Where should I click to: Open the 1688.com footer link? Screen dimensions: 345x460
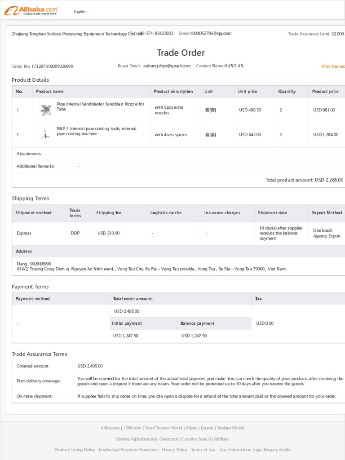(132, 428)
